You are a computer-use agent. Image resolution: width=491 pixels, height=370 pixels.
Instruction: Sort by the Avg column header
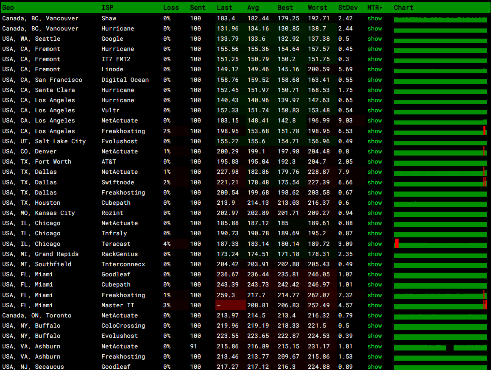[x=253, y=8]
